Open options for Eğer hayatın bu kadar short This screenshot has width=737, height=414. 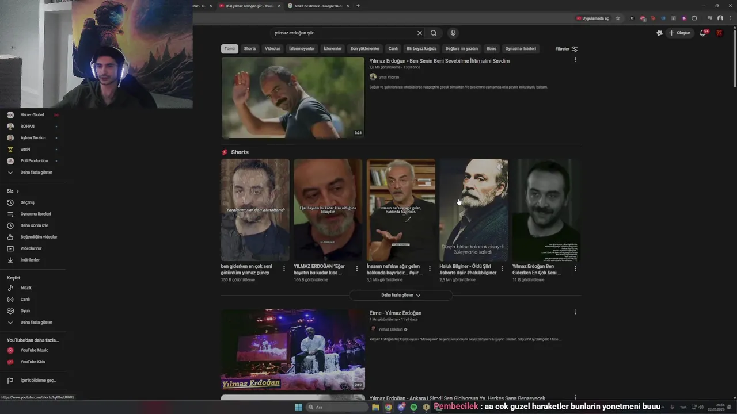tap(356, 269)
